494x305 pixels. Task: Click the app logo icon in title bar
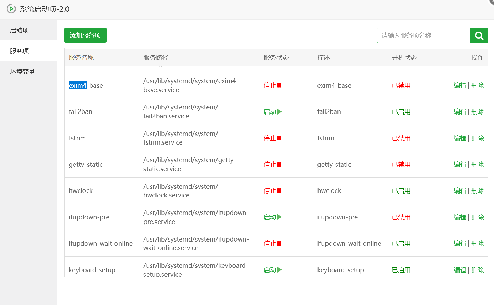[x=11, y=9]
